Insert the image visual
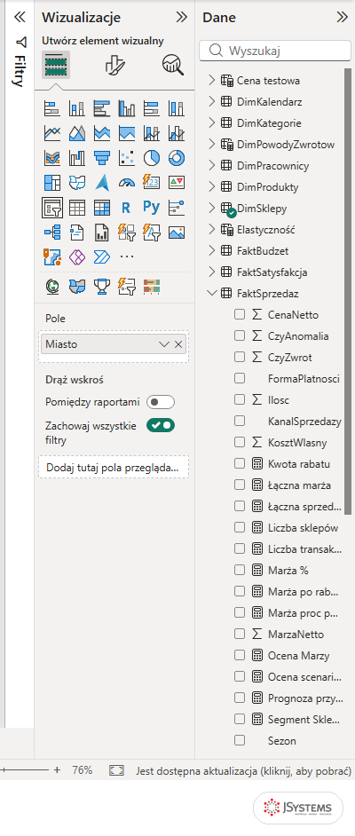This screenshot has width=355, height=836. [177, 232]
